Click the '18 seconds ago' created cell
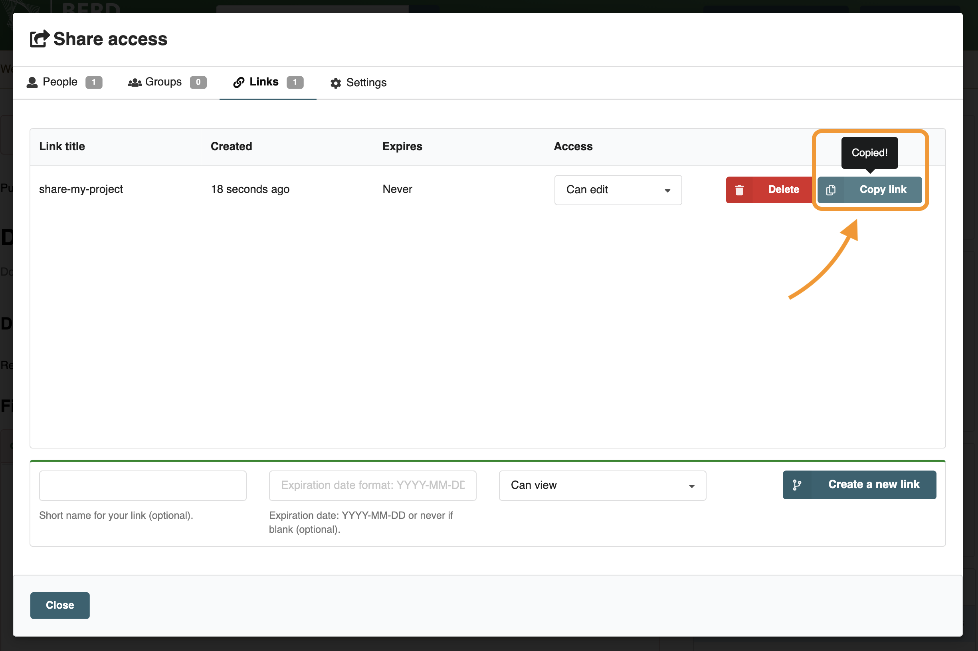 click(250, 189)
